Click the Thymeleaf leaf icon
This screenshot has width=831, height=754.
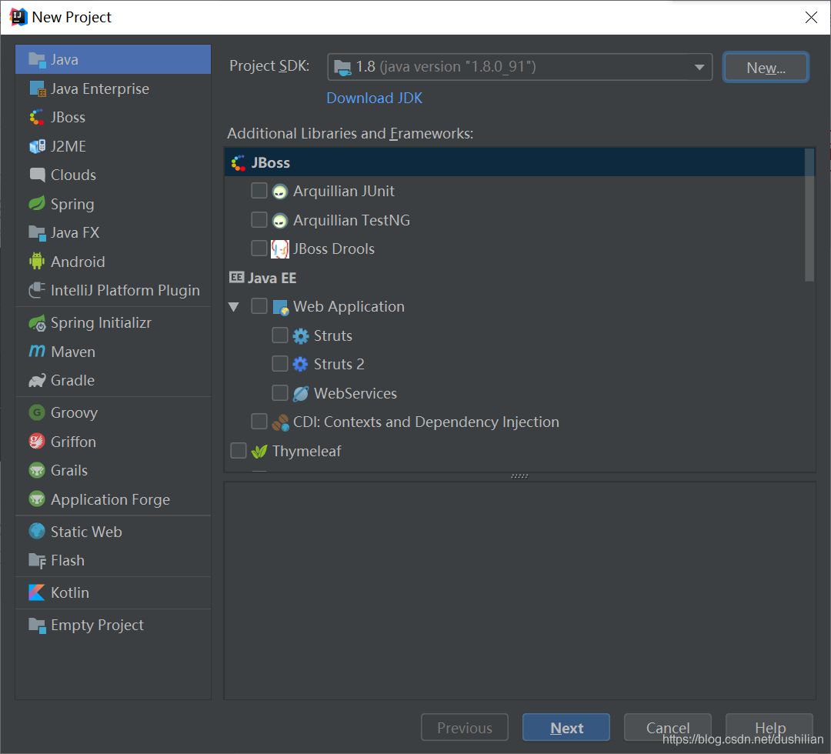(x=259, y=452)
